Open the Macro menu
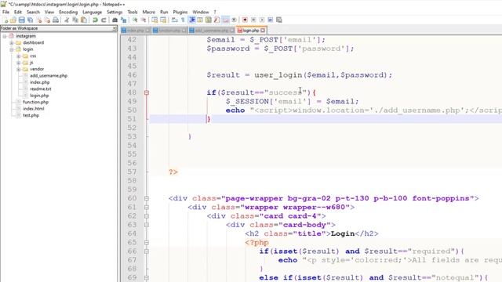 click(149, 13)
